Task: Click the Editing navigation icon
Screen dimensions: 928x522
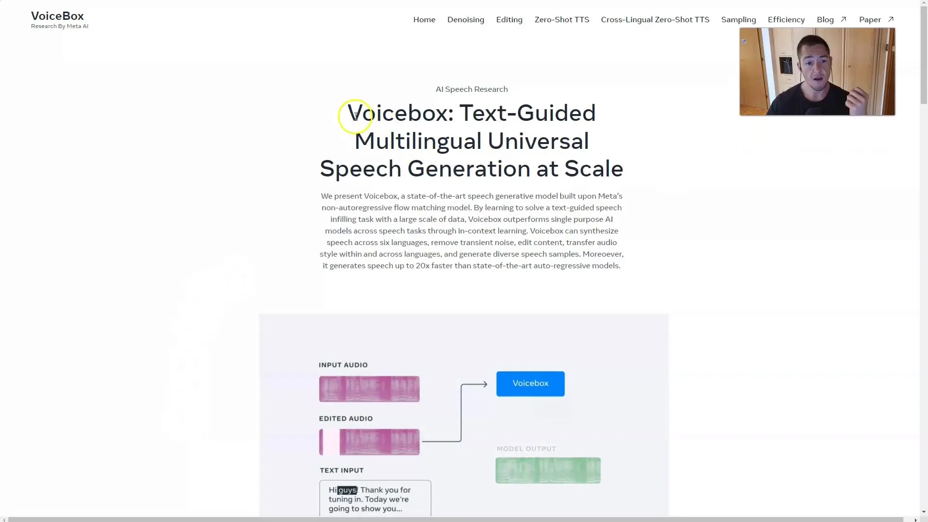Action: 509,19
